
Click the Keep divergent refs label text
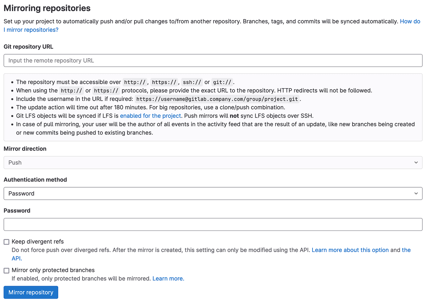37,242
